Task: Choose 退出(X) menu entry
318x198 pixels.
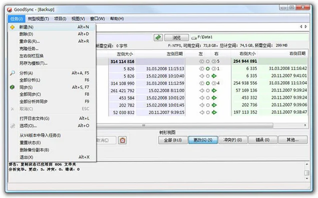Action: (x=52, y=157)
